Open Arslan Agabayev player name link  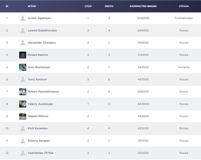(40, 18)
